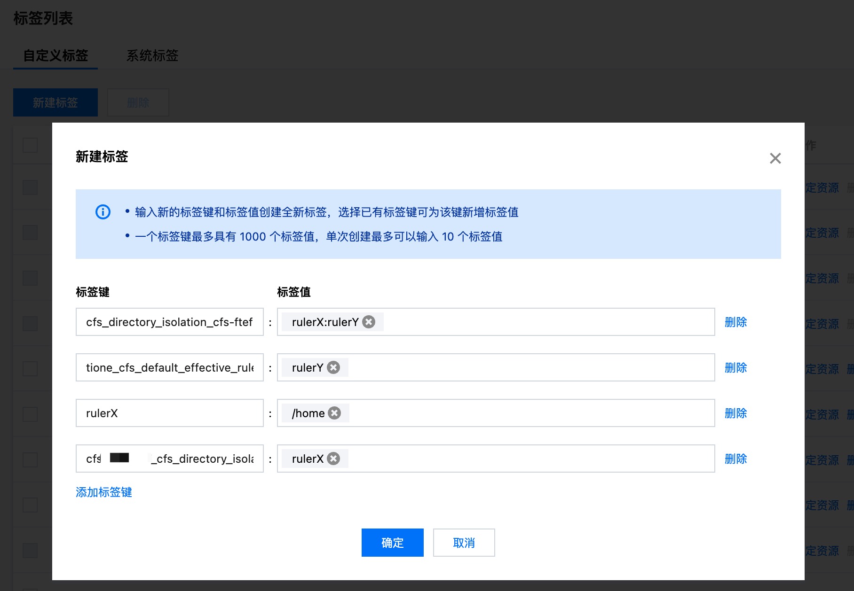The width and height of the screenshot is (854, 591).
Task: Add another tag key with 添加标签键
Action: point(104,492)
